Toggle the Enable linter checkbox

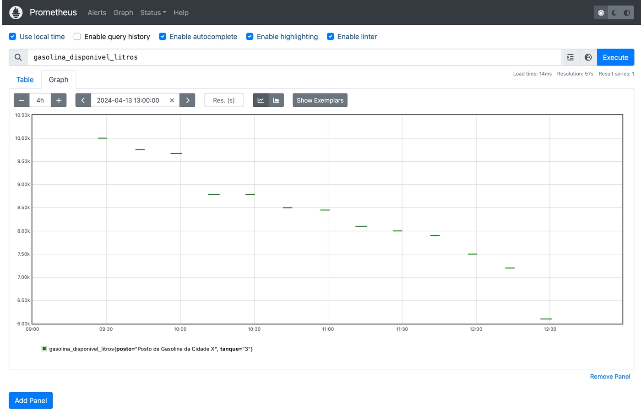330,37
